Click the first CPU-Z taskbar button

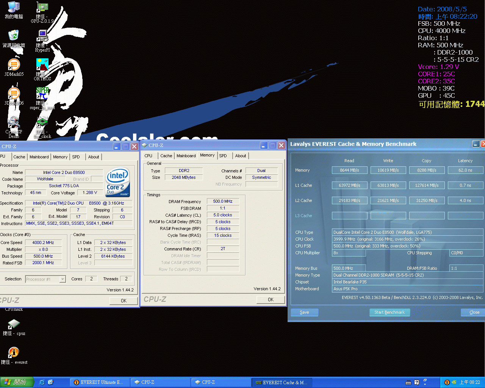coord(160,382)
